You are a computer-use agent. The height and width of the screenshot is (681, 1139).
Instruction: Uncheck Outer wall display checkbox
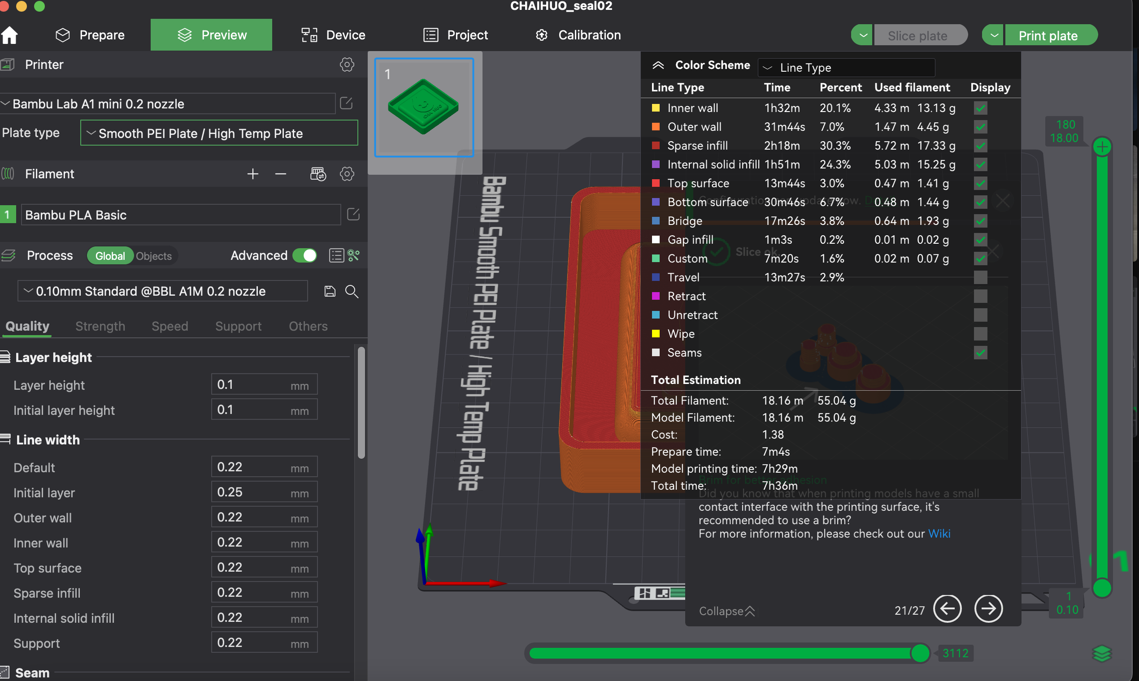pos(981,127)
